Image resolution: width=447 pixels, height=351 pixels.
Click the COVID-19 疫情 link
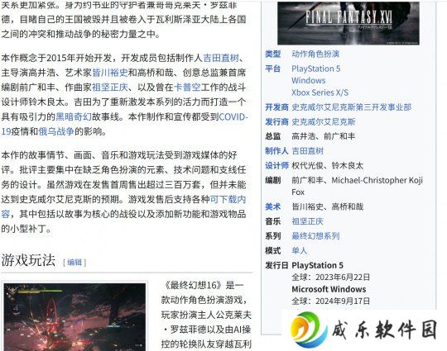point(124,124)
